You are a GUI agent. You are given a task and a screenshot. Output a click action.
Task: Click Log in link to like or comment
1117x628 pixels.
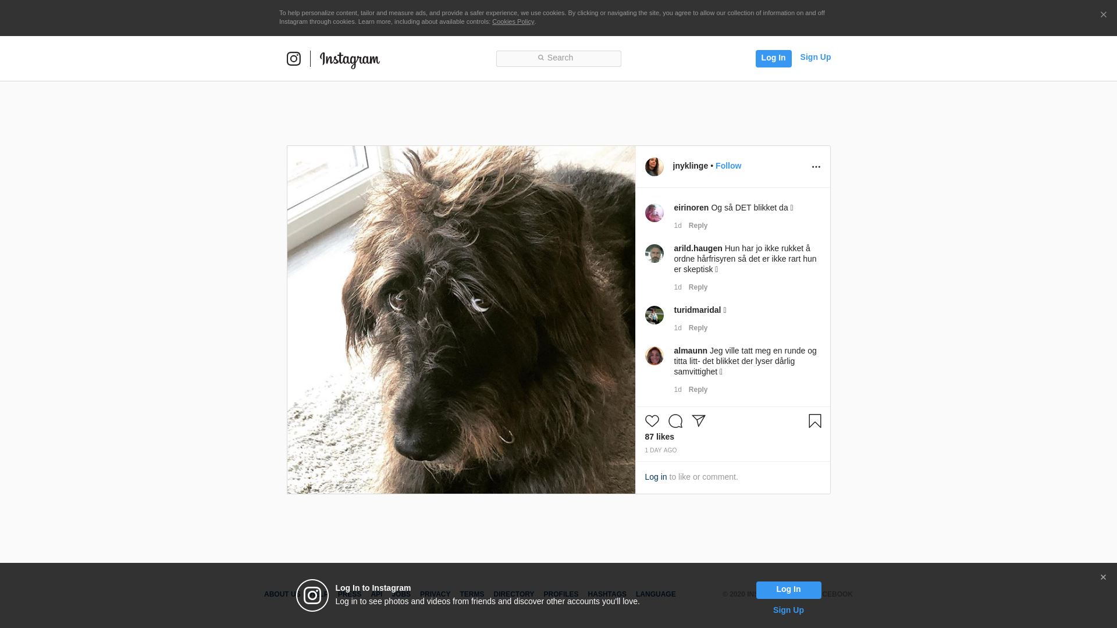656,477
